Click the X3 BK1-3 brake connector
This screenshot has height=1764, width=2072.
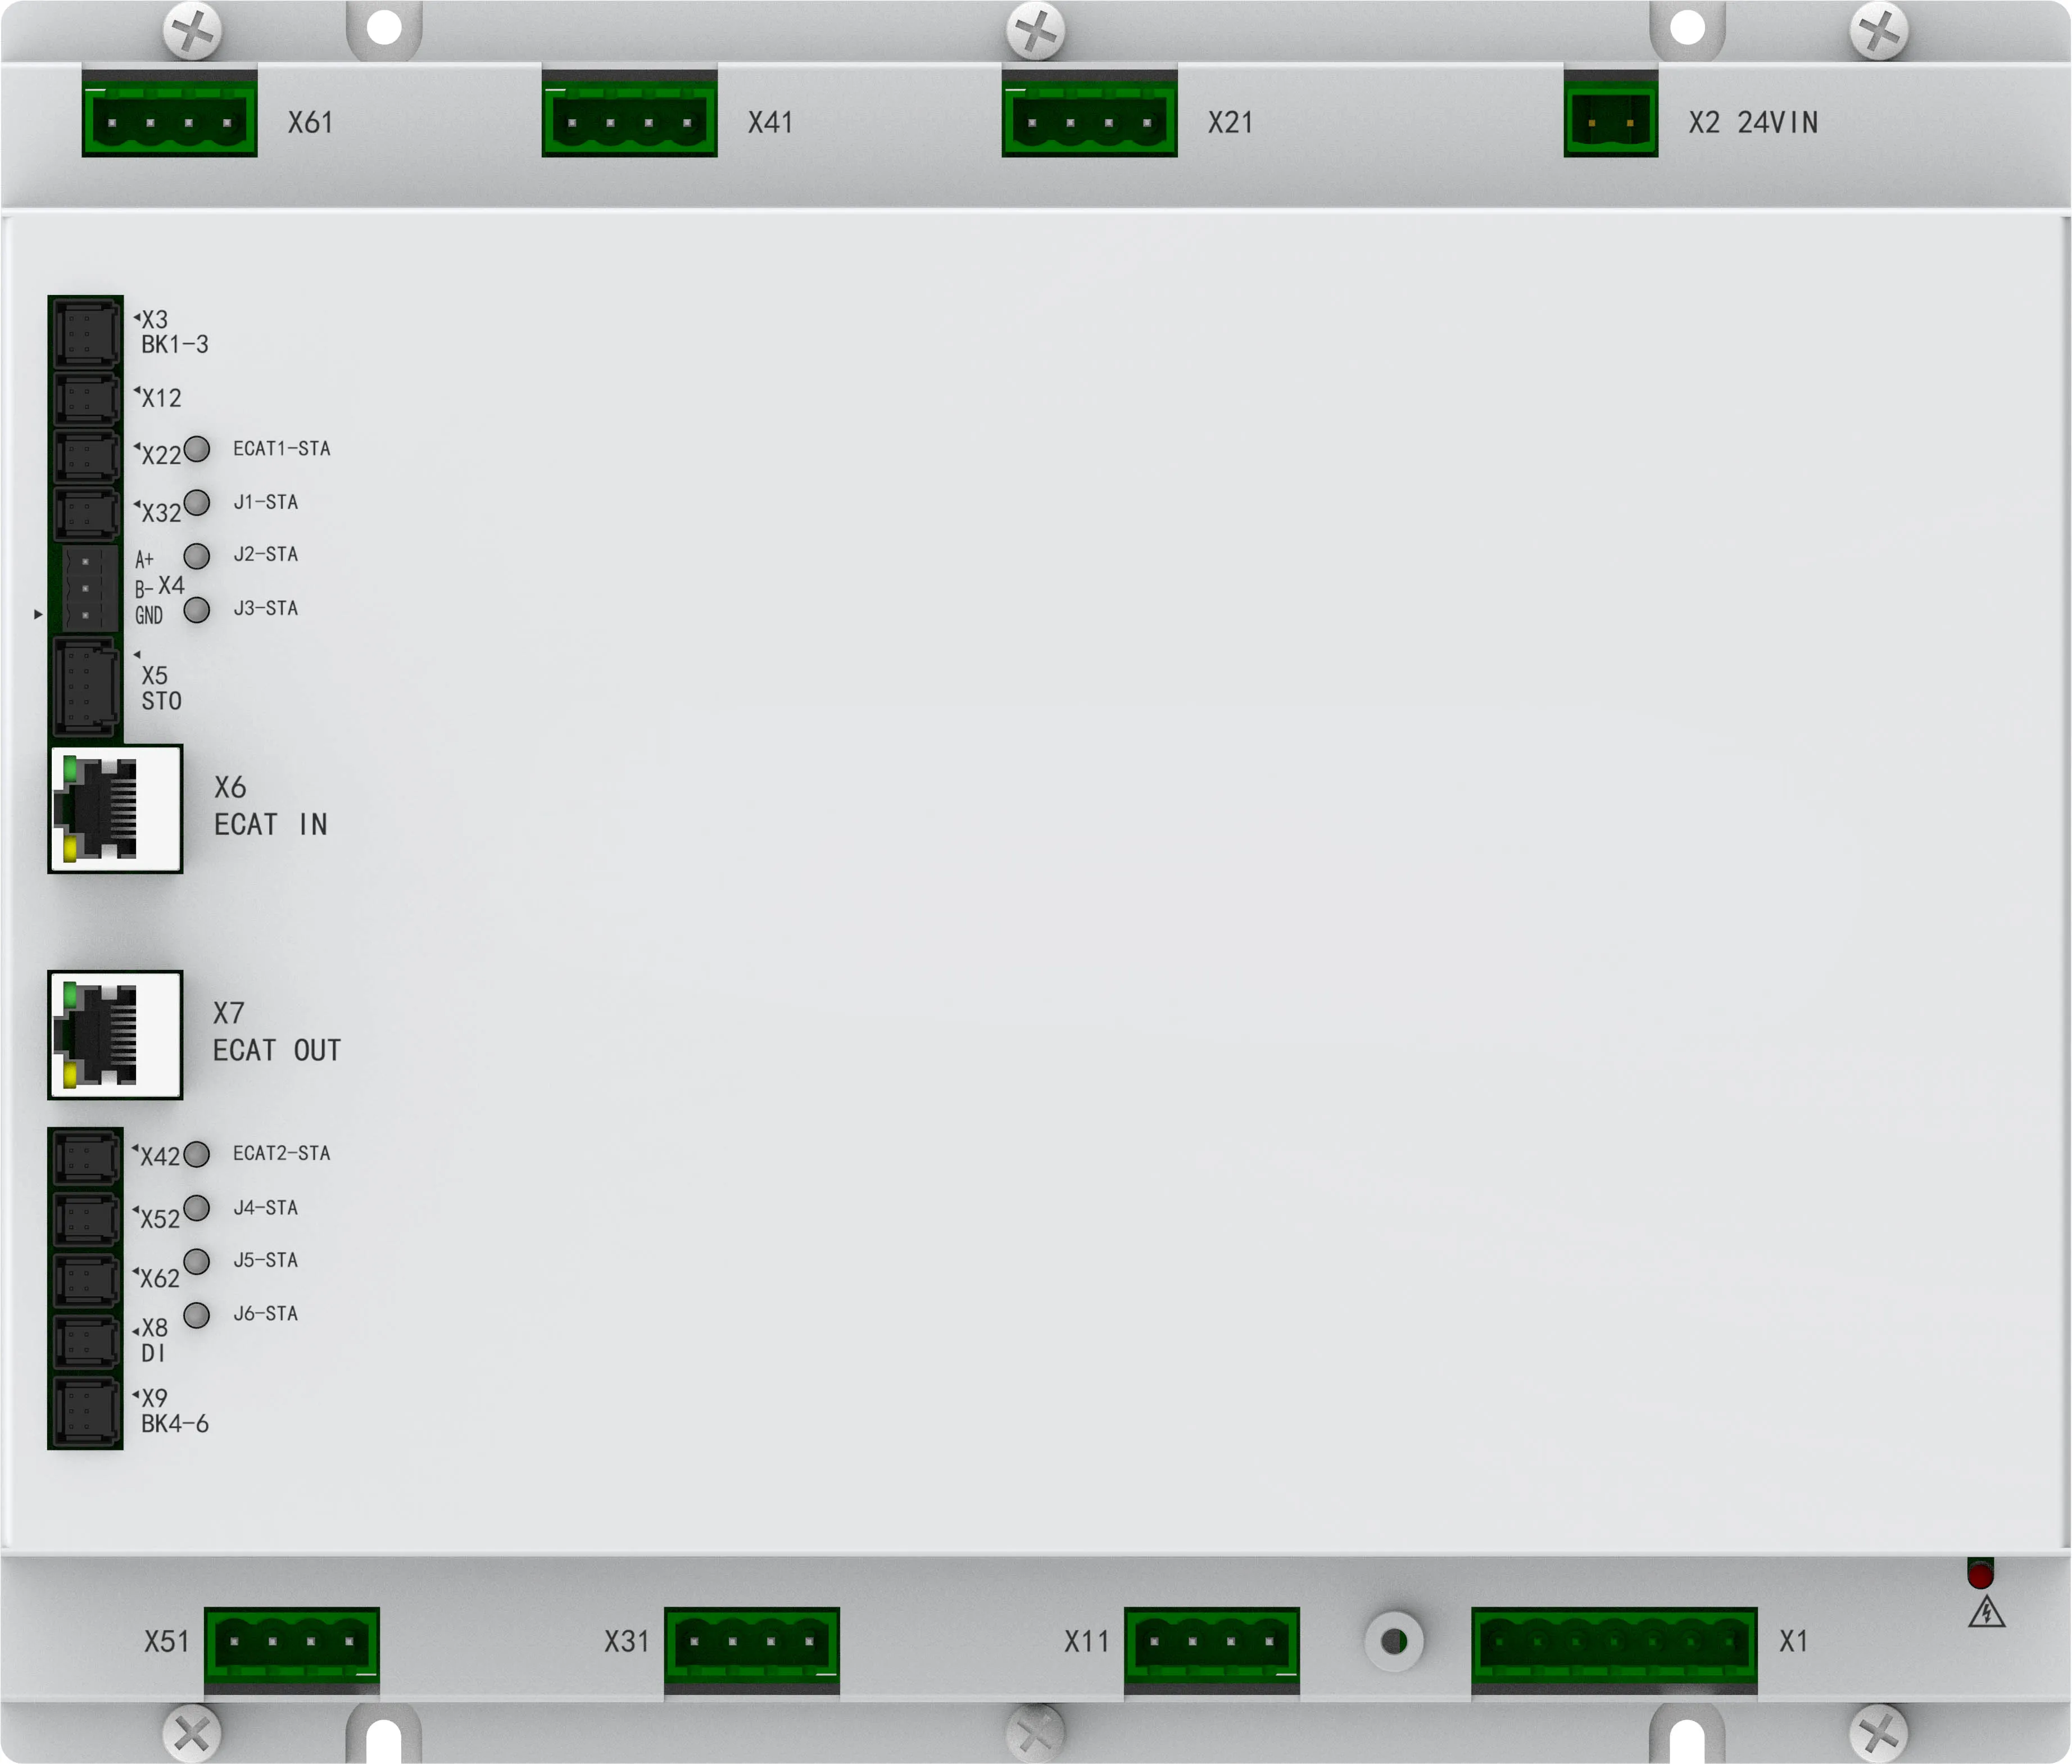[86, 334]
